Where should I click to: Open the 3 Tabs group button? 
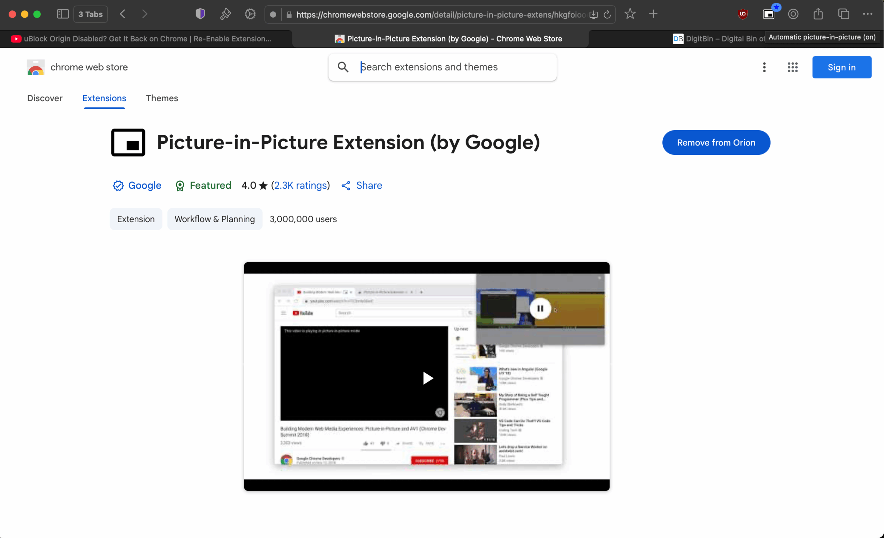click(x=90, y=15)
